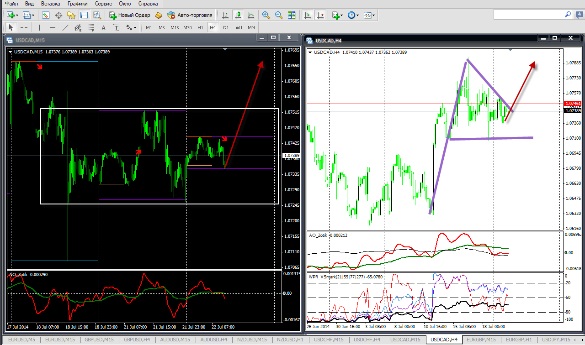Enable Авто-торговля button
Screen dimensions: 585x345
click(190, 15)
